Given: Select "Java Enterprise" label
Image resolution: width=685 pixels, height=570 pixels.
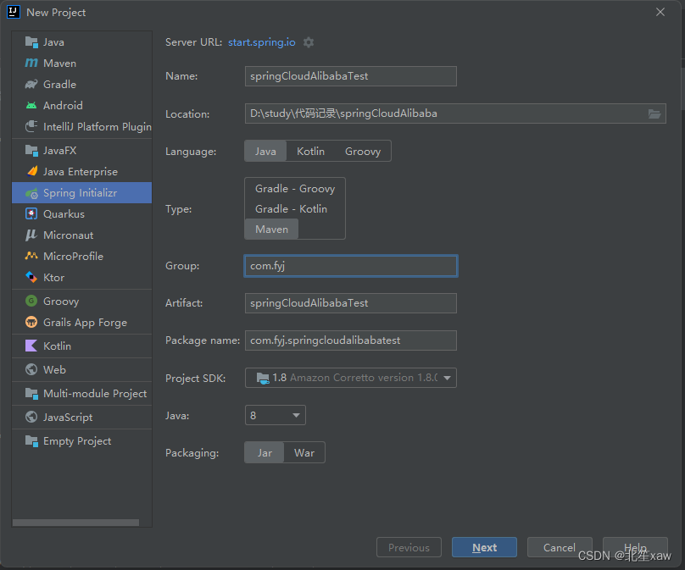Looking at the screenshot, I should 81,172.
